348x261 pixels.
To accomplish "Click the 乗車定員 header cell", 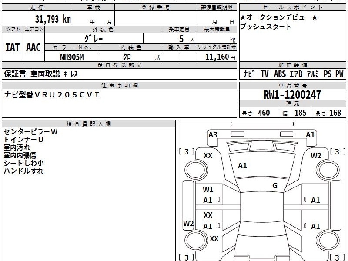I will click(179, 30).
